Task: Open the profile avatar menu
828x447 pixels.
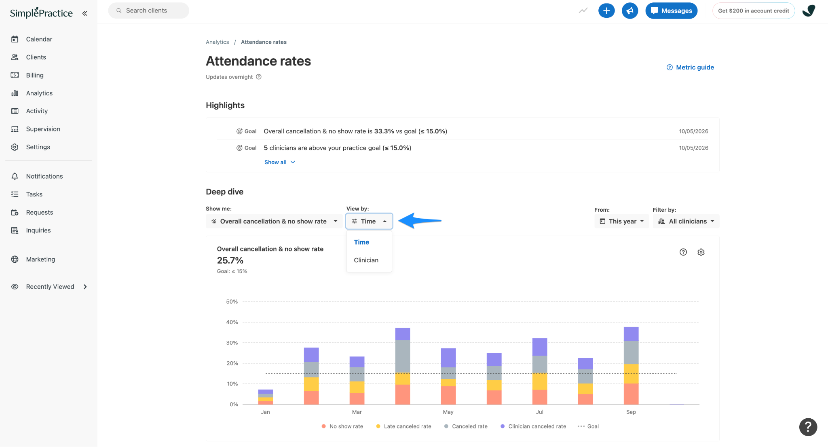Action: [x=809, y=11]
